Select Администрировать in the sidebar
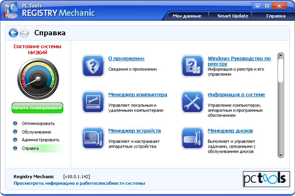This screenshot has height=196, width=295. (x=41, y=140)
